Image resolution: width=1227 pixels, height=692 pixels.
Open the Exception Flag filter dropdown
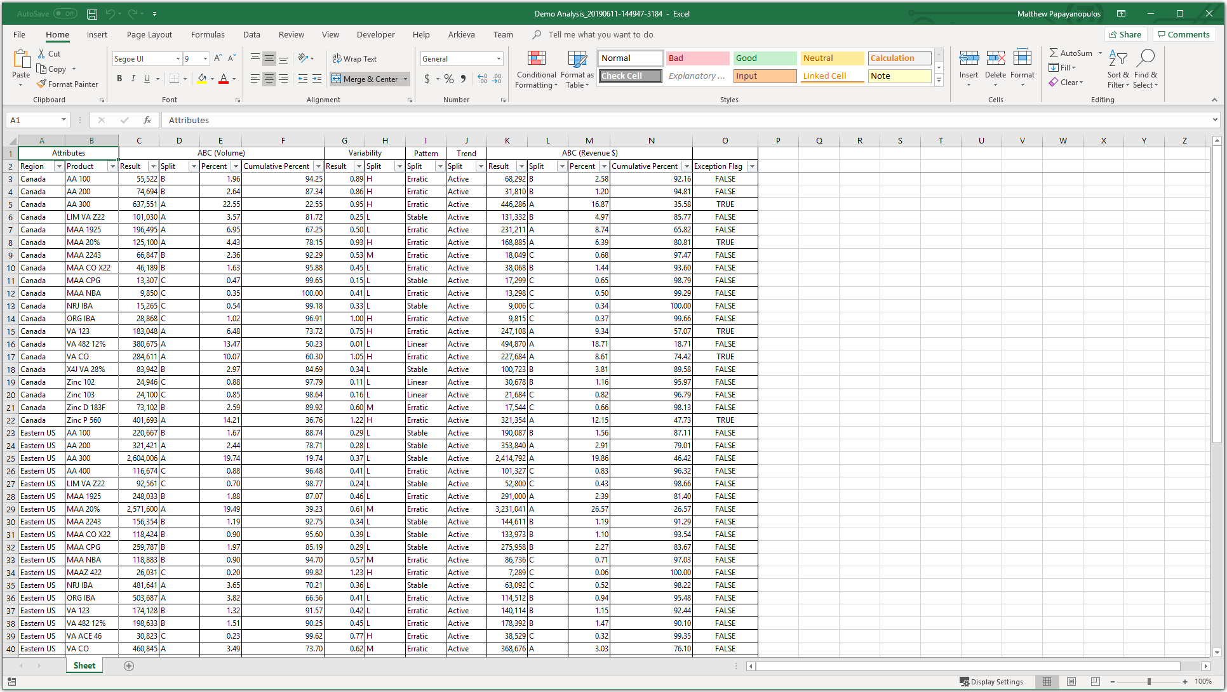752,166
